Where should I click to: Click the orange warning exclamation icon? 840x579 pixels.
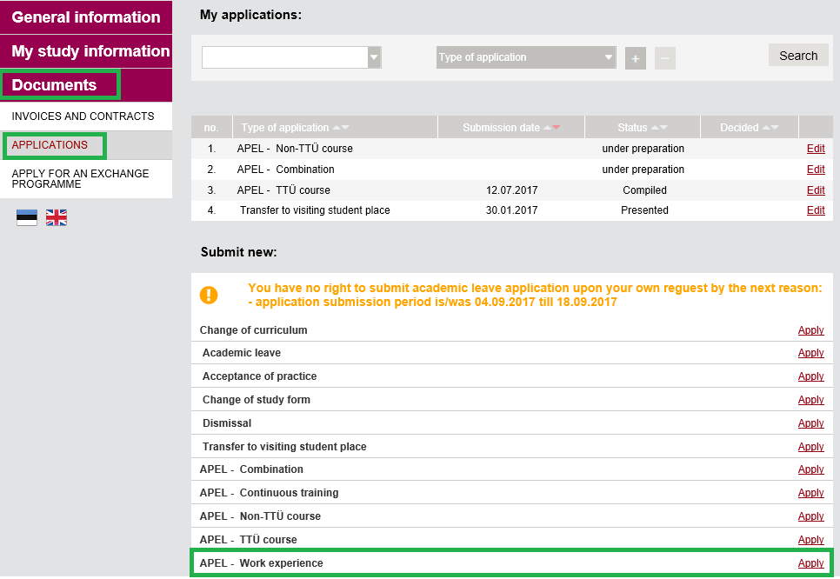click(209, 295)
